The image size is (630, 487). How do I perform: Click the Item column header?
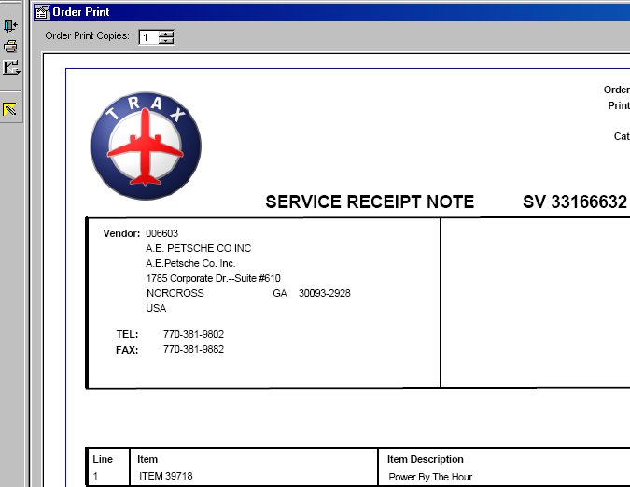pyautogui.click(x=147, y=459)
